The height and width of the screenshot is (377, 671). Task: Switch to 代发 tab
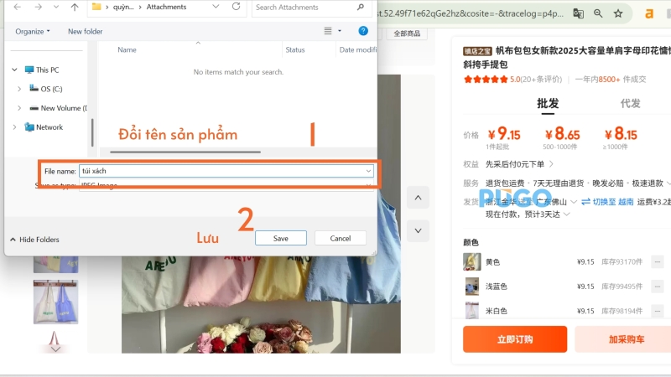tap(631, 103)
